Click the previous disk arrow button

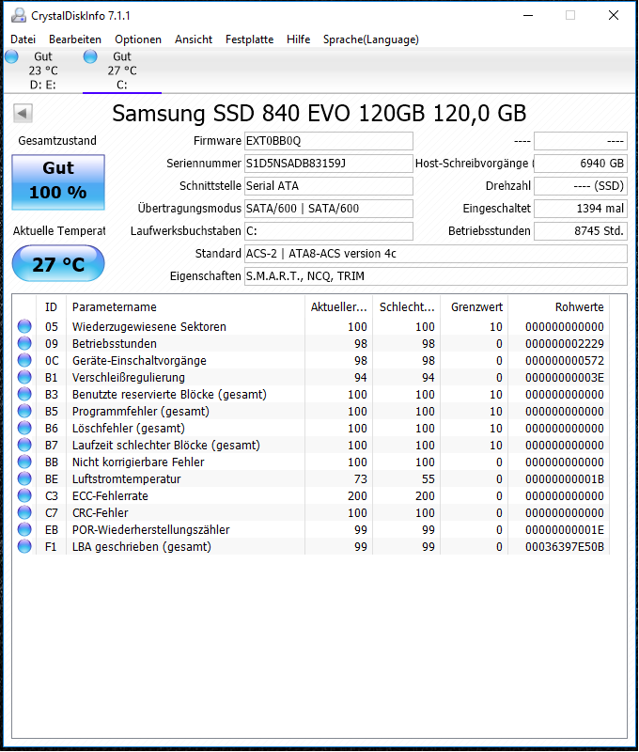tap(23, 114)
